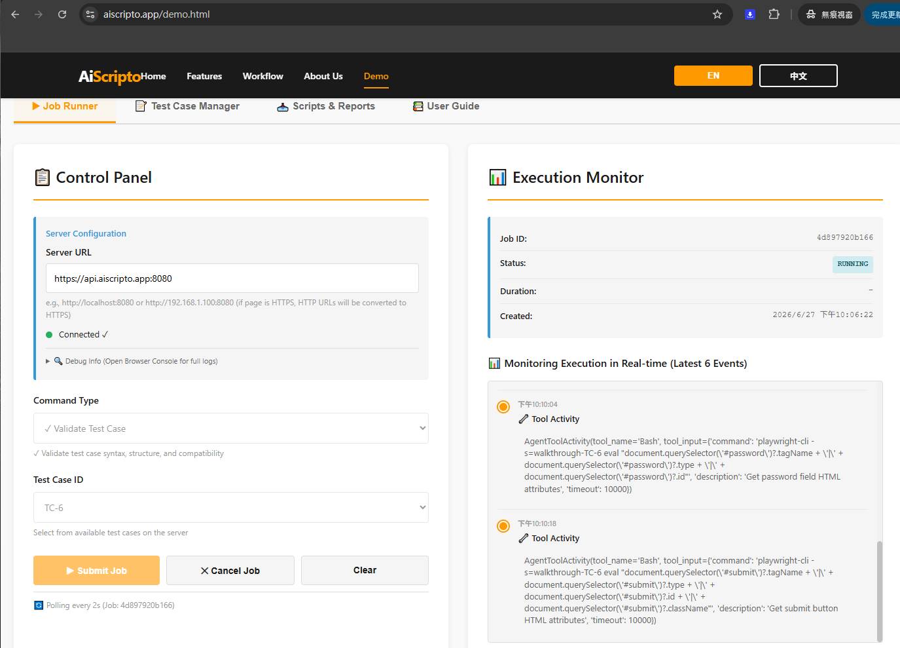Open the browser extensions puzzle icon
900x648 pixels.
[x=774, y=14]
